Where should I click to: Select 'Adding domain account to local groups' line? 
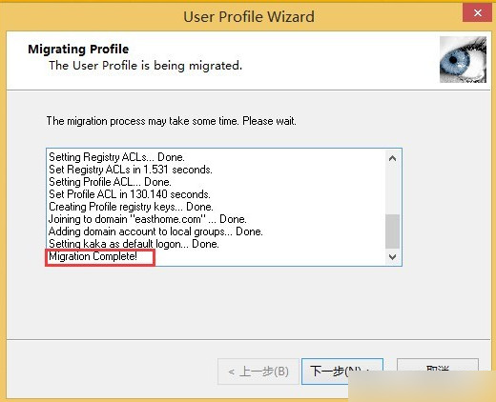(x=155, y=231)
